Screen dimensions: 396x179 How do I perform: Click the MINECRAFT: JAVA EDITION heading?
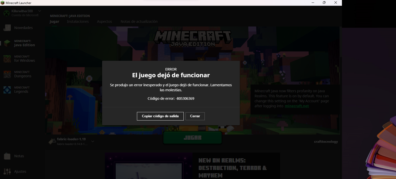[x=70, y=16]
